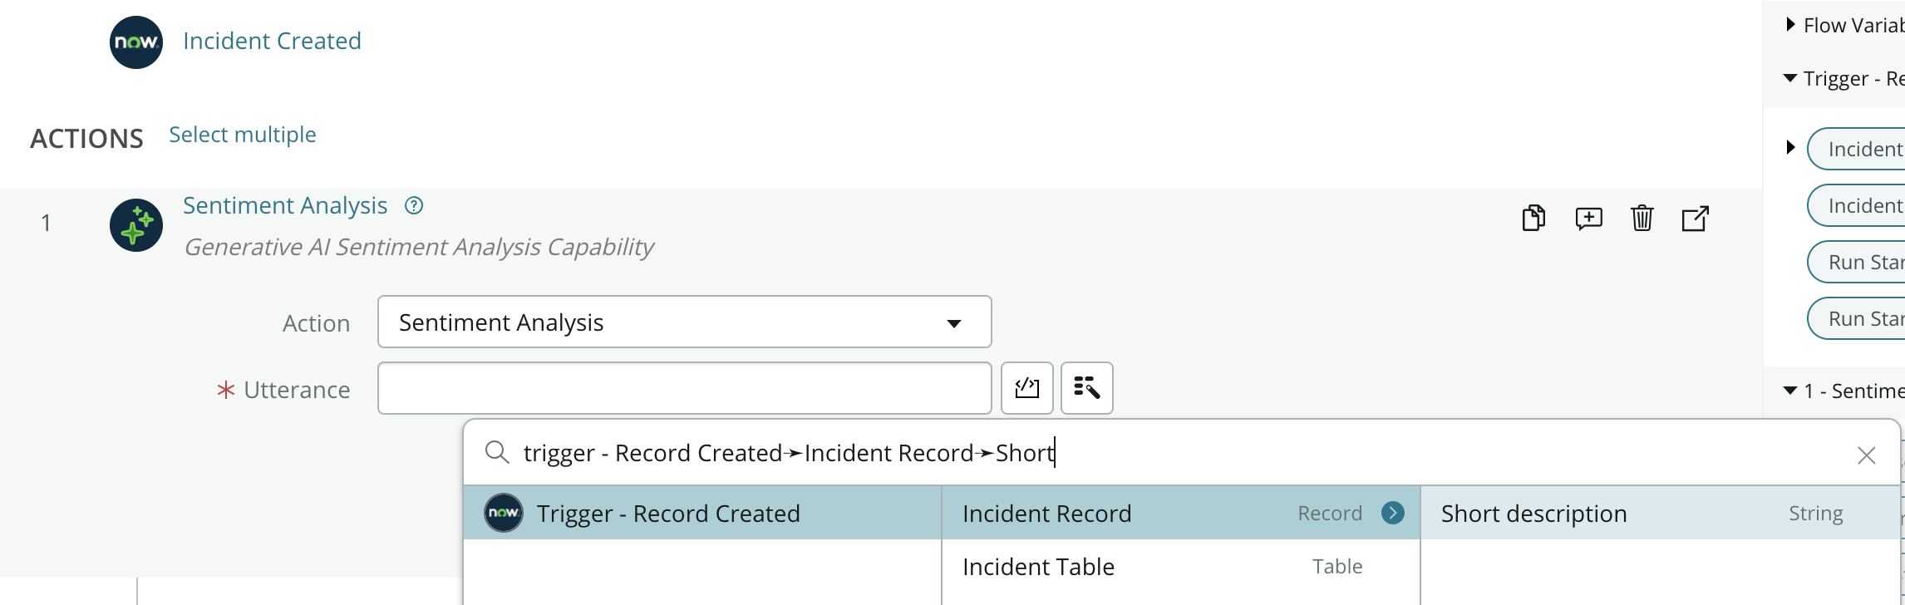Viewport: 1905px width, 605px height.
Task: Choose the Incident Table option
Action: [x=1181, y=567]
